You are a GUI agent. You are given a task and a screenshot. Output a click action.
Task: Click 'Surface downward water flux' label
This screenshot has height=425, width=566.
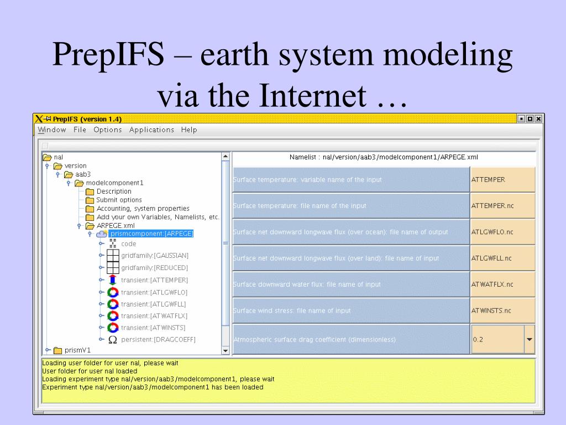pos(307,284)
